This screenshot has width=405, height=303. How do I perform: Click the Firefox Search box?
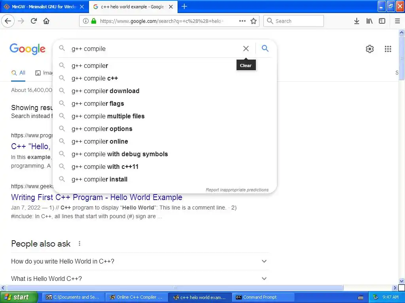tap(293, 21)
